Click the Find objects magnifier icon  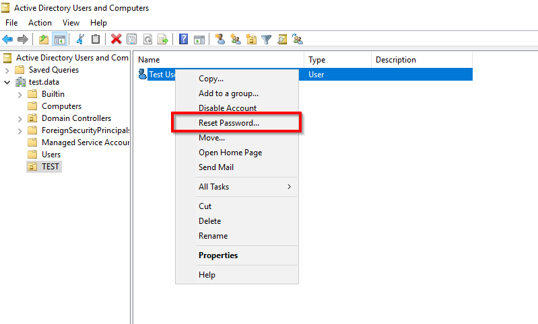pyautogui.click(x=282, y=40)
